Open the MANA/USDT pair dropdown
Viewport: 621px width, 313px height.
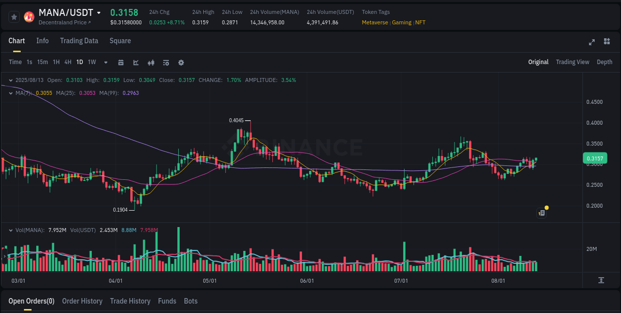99,12
